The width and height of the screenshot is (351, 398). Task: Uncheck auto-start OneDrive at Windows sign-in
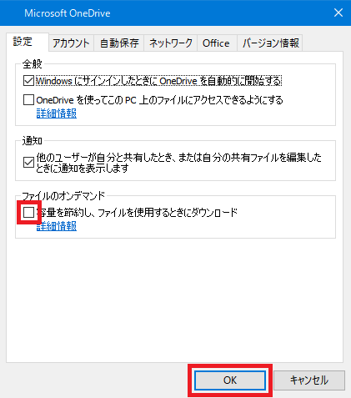(x=28, y=81)
